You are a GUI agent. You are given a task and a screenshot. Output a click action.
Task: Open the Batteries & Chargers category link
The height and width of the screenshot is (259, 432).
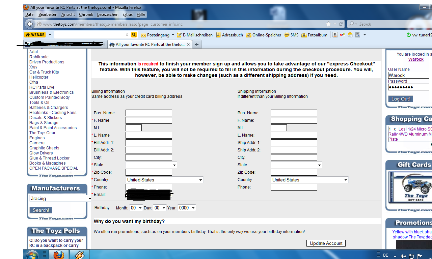49,108
